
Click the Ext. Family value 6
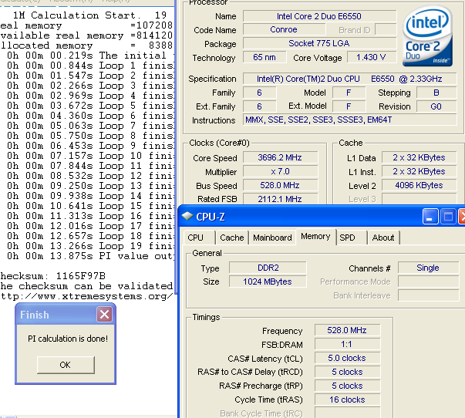point(259,106)
